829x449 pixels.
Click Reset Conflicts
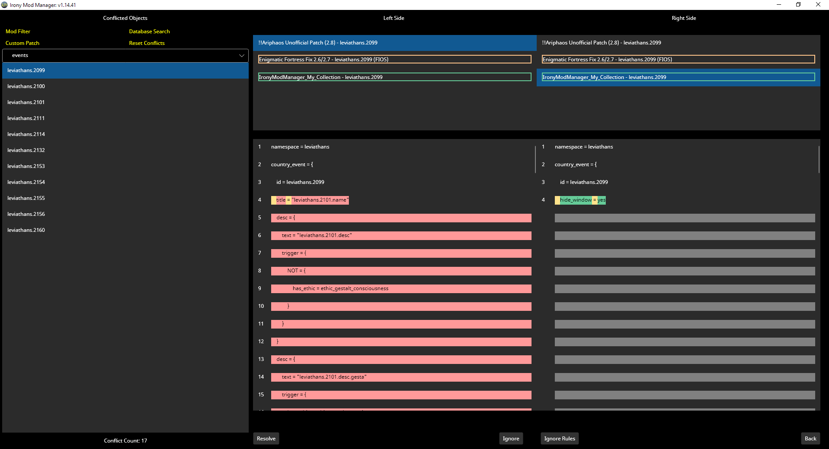[147, 43]
